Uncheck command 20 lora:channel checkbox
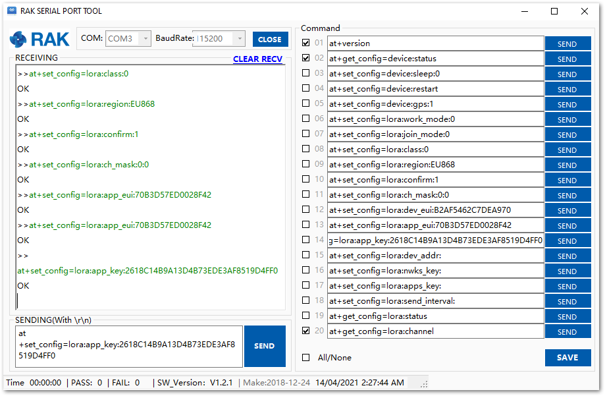The image size is (605, 396). [306, 331]
